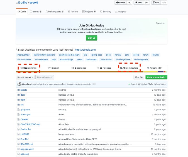Open the latest commit dd73bfd

coord(149,84)
